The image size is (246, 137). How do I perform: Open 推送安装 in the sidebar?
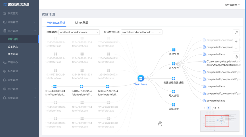click(13, 54)
